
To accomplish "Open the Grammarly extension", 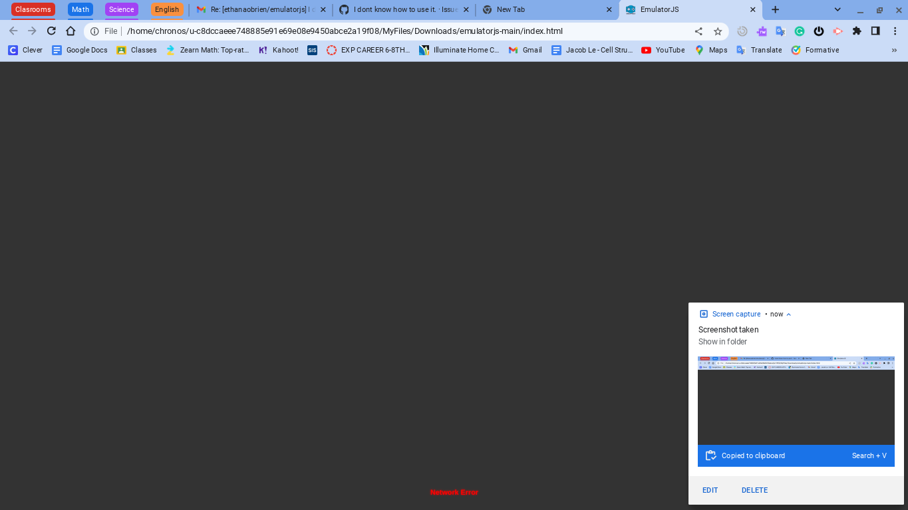I will point(799,31).
